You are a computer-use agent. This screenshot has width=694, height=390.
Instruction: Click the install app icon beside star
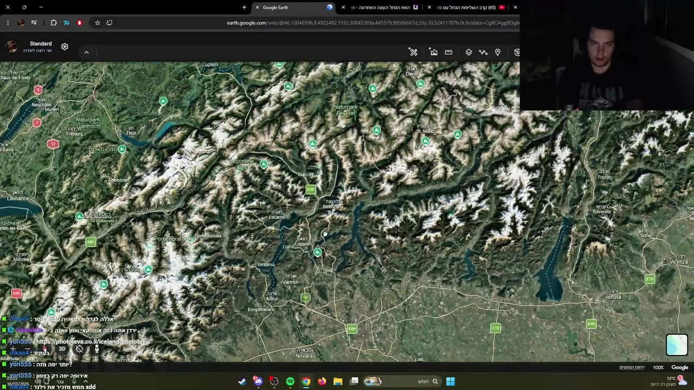coord(109,23)
